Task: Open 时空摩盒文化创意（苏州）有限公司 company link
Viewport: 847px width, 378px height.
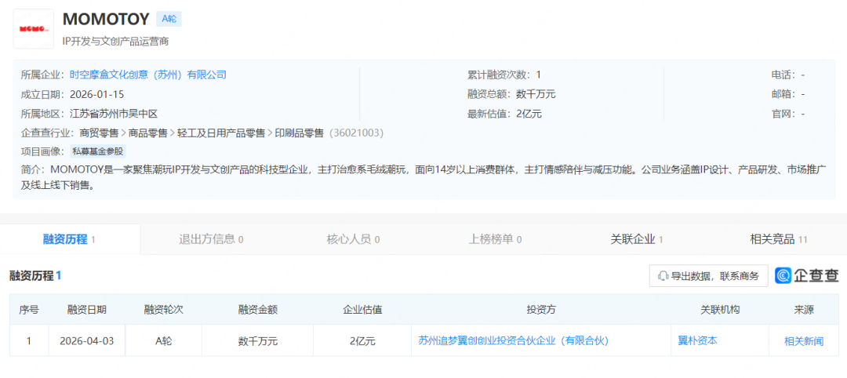Action: click(x=148, y=75)
